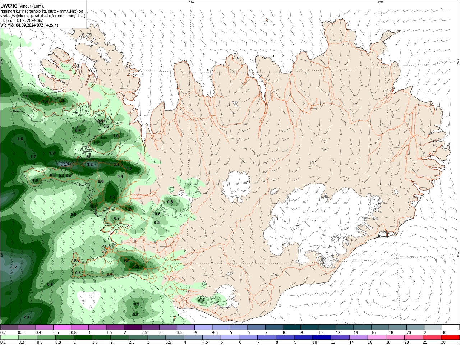Click the '15W' longitude label at top
460x345 pixels.
381,2
